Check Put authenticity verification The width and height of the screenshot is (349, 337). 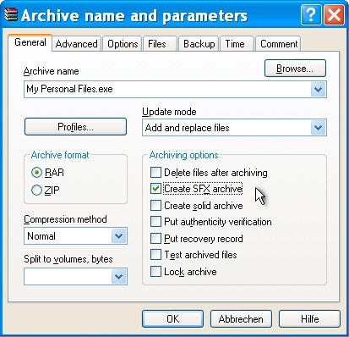[x=155, y=222]
